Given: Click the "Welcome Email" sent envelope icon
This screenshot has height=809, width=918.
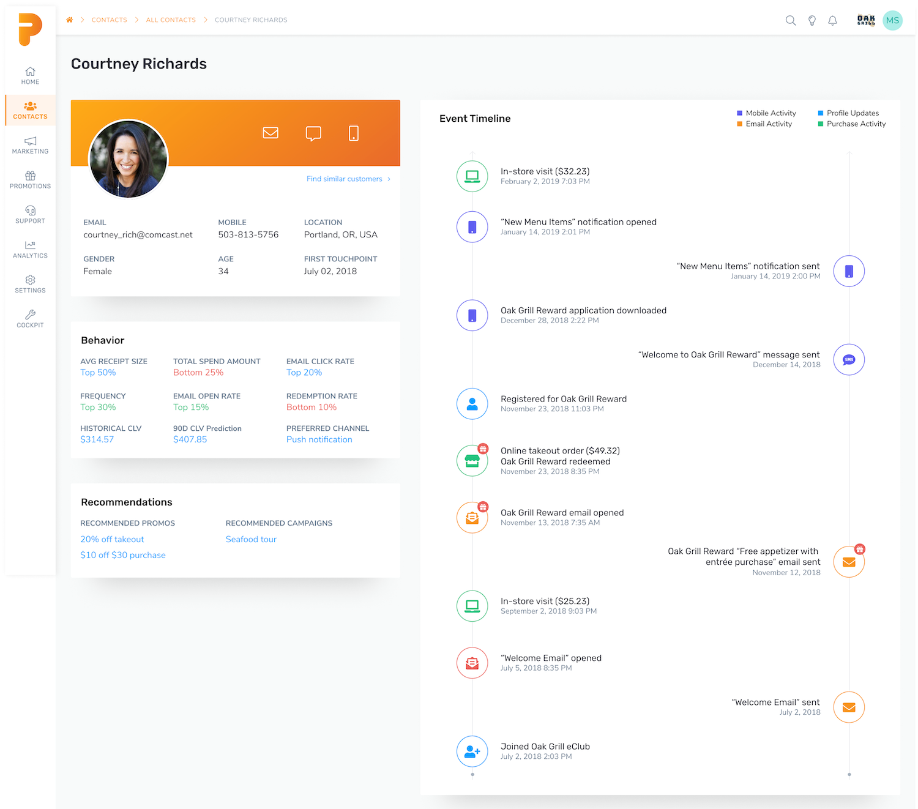Looking at the screenshot, I should (849, 707).
